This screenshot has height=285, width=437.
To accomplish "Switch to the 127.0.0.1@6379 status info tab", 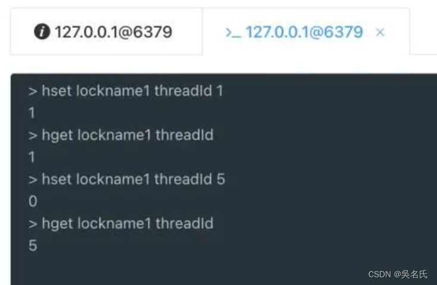I will 107,32.
